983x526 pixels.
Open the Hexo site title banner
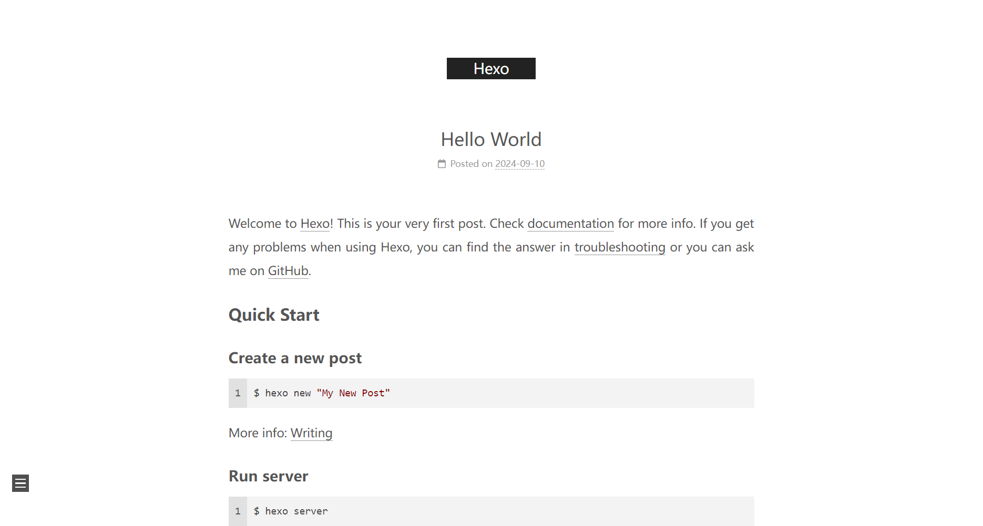491,69
